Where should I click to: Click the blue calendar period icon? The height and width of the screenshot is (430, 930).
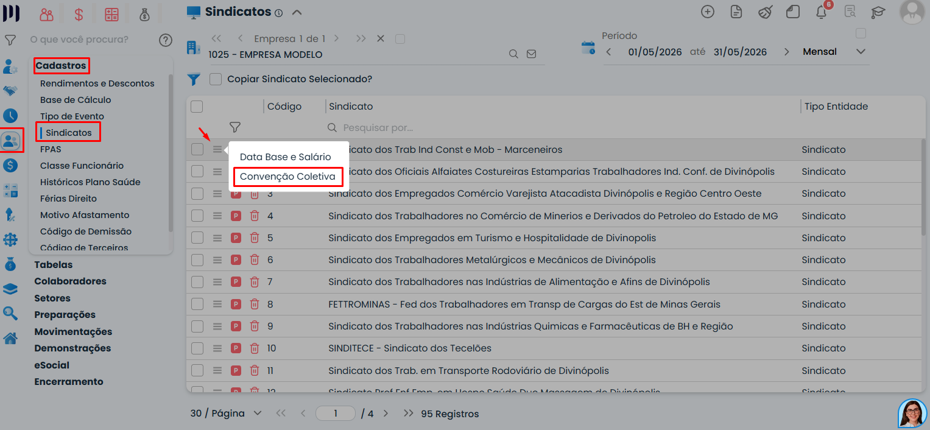click(x=588, y=48)
